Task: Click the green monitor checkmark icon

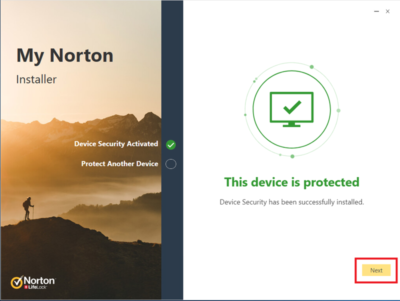Action: coord(291,109)
